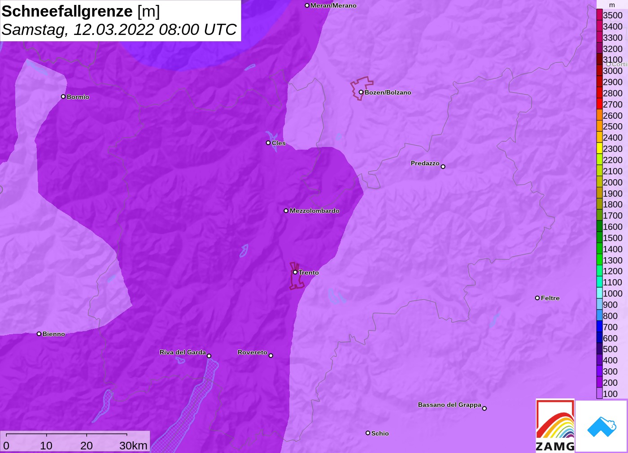Click the 700 m blue legend swatch

599,327
